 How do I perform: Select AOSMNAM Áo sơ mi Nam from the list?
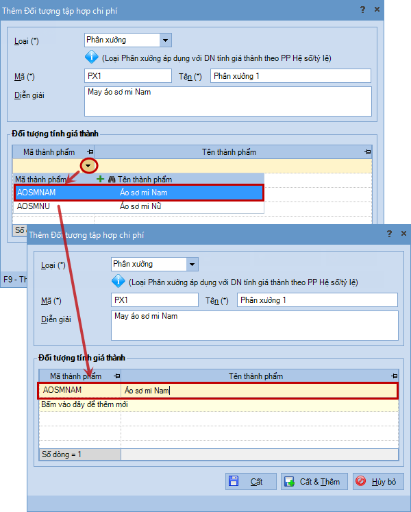tap(137, 193)
